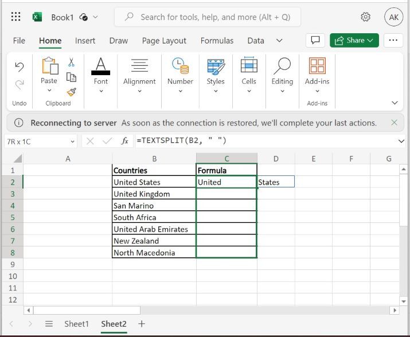
Task: Open the Add-ins grid icon
Action: [x=317, y=65]
